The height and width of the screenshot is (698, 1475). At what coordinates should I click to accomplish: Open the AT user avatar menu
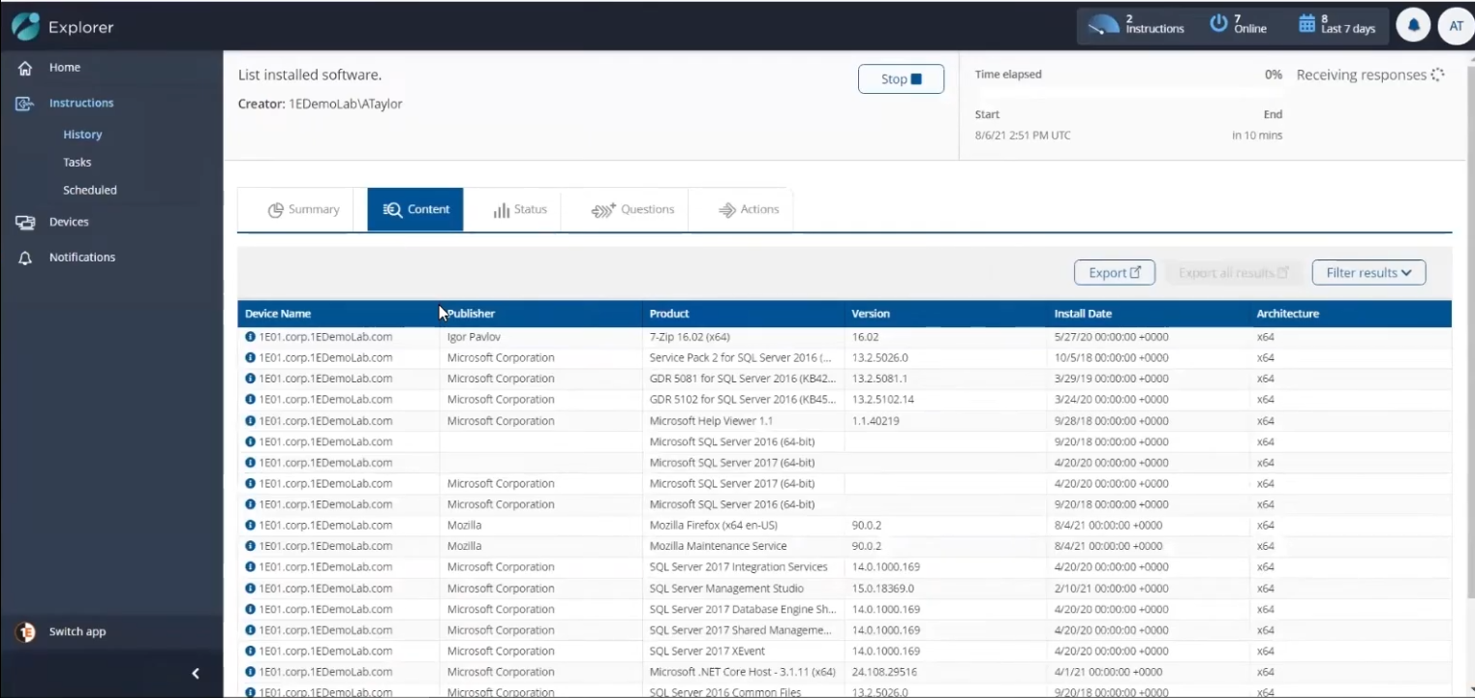tap(1456, 26)
